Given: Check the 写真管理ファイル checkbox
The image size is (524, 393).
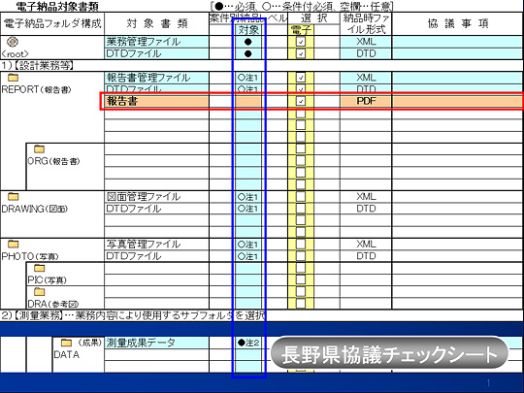Looking at the screenshot, I should pos(301,244).
